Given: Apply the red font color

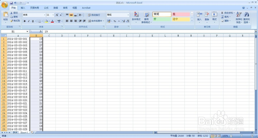Looking at the screenshot, I should [52, 21].
